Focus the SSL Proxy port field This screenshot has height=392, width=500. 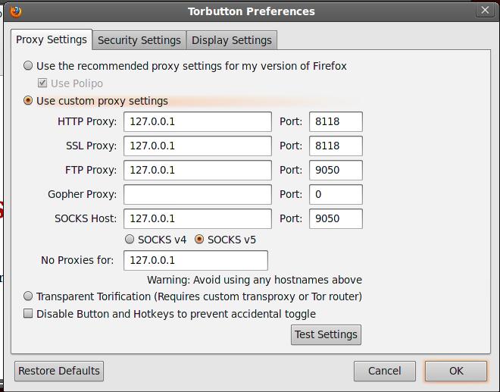point(335,146)
